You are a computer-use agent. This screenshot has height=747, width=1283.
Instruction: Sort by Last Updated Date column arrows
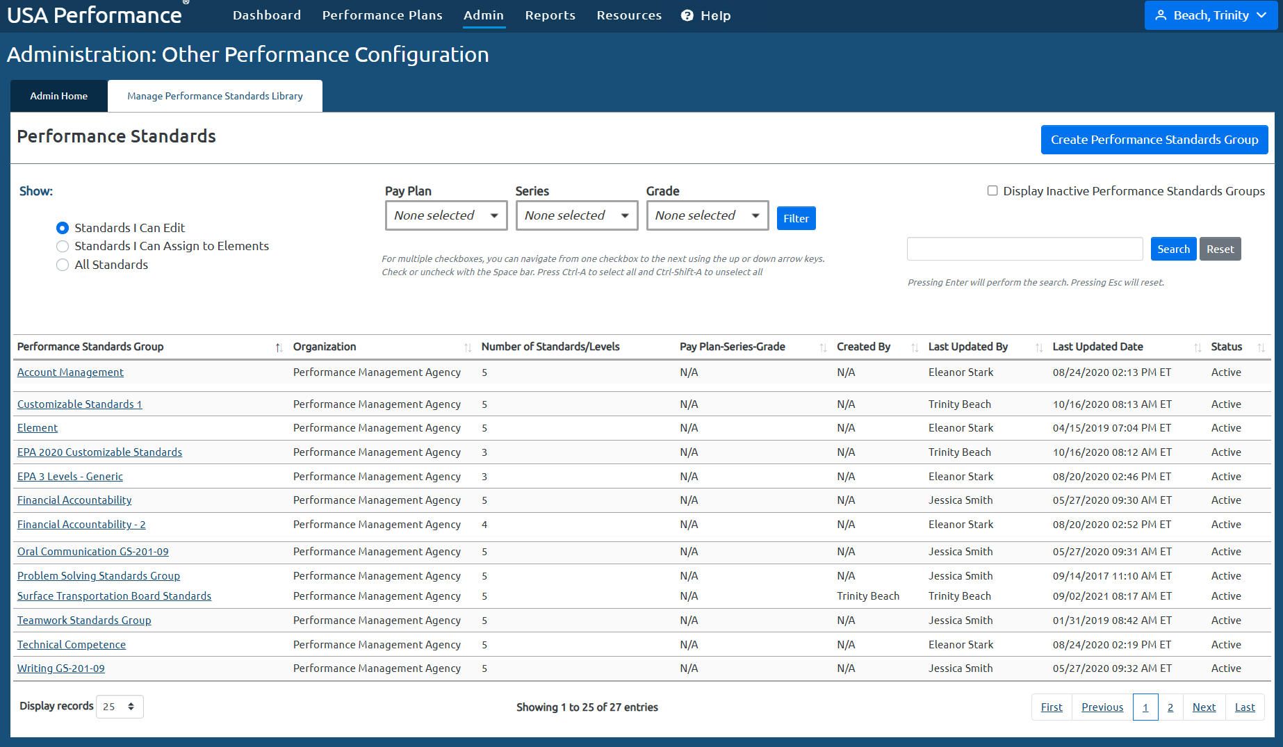(1198, 347)
